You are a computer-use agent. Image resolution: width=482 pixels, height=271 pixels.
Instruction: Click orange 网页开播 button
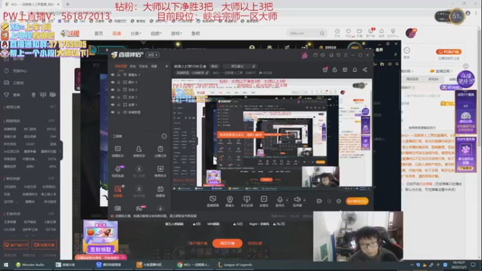click(x=228, y=243)
